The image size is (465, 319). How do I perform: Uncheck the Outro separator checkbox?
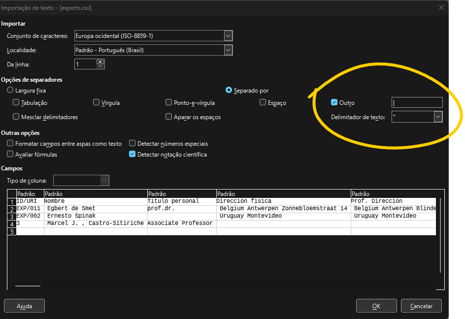point(334,103)
